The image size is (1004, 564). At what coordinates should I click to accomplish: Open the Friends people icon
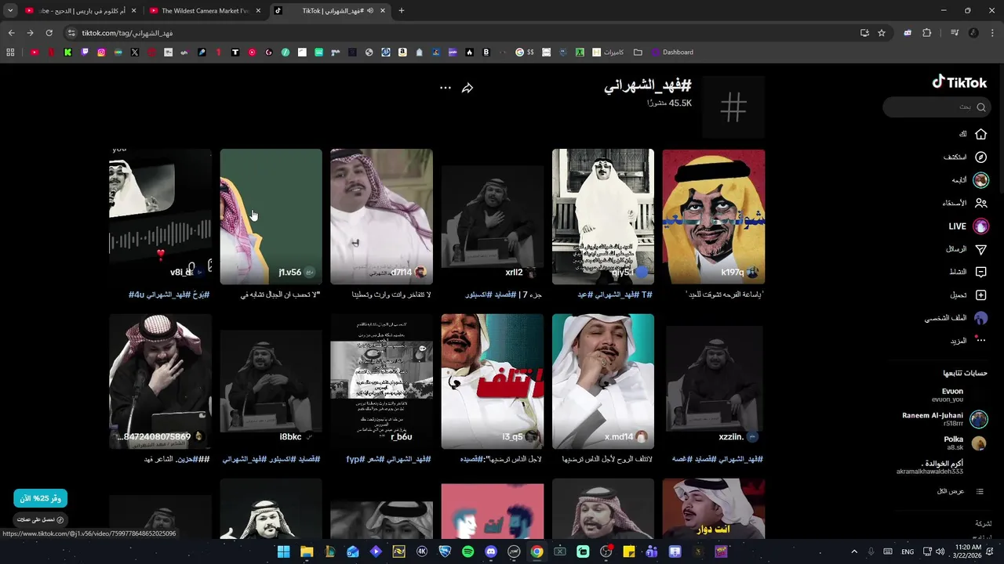click(980, 203)
